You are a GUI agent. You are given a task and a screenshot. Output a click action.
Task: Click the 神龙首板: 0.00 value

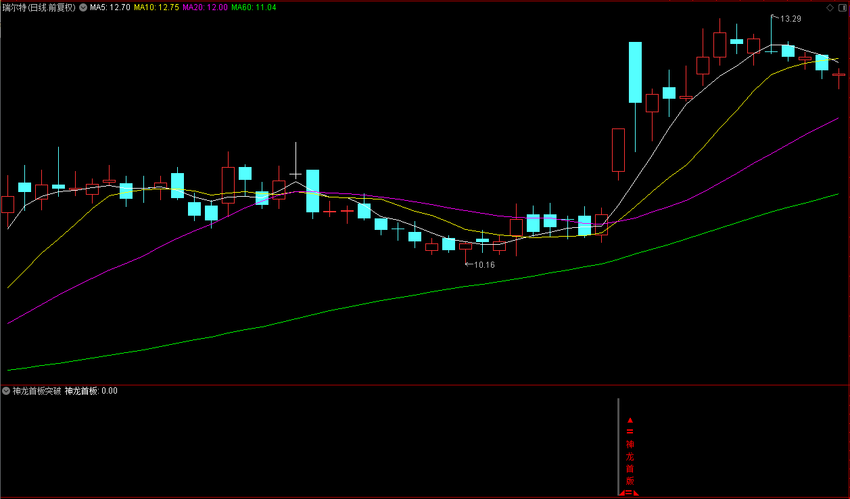pyautogui.click(x=91, y=391)
